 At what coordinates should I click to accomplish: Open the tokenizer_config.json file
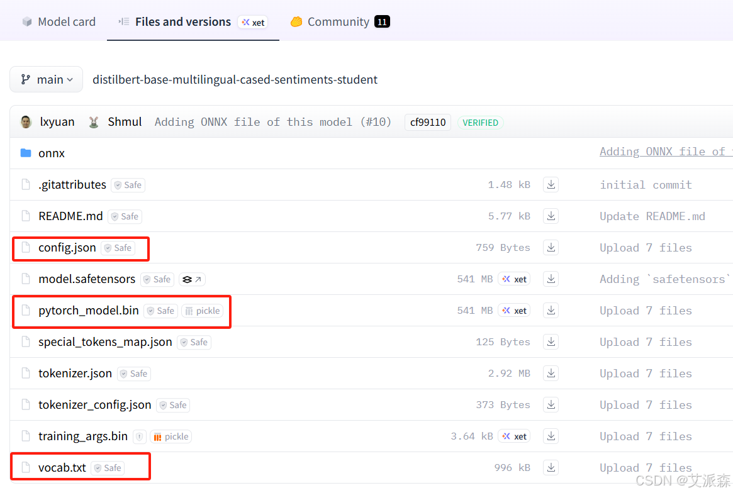pos(94,404)
